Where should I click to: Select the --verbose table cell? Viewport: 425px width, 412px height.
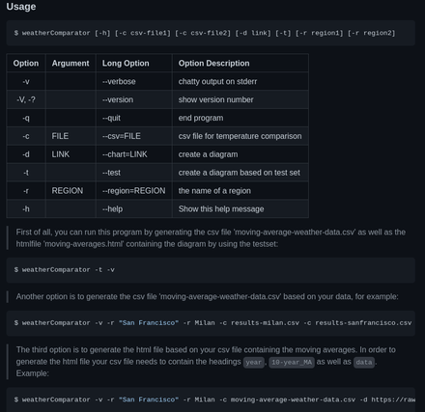click(x=134, y=81)
